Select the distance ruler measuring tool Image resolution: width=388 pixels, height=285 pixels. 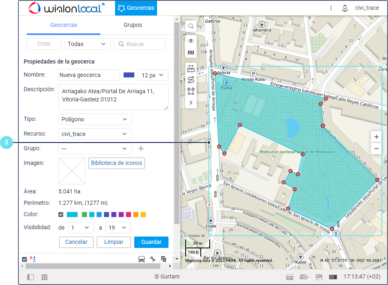tap(191, 68)
